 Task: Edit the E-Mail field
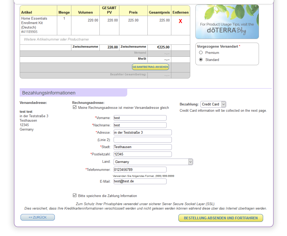[x=140, y=181]
